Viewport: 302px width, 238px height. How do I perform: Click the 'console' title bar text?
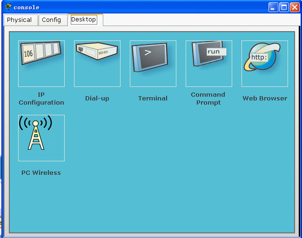click(x=27, y=7)
